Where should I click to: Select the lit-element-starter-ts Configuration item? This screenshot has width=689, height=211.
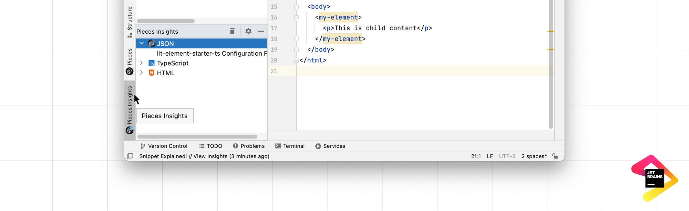coord(212,53)
